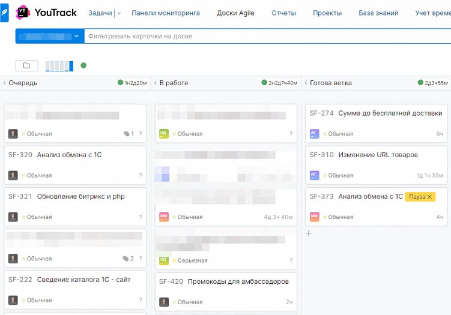Open card SF-222 Сведение каталога

75,290
